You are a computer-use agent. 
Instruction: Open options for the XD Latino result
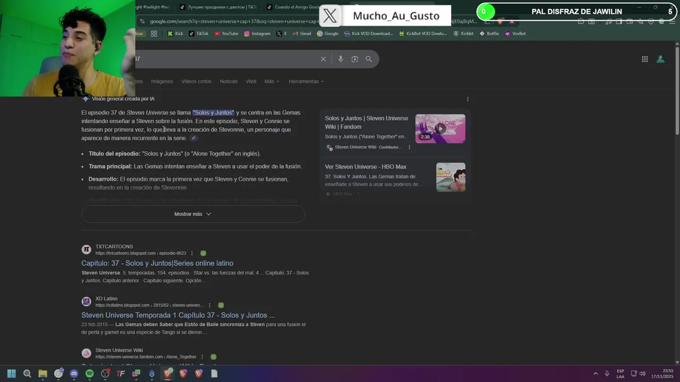(209, 305)
